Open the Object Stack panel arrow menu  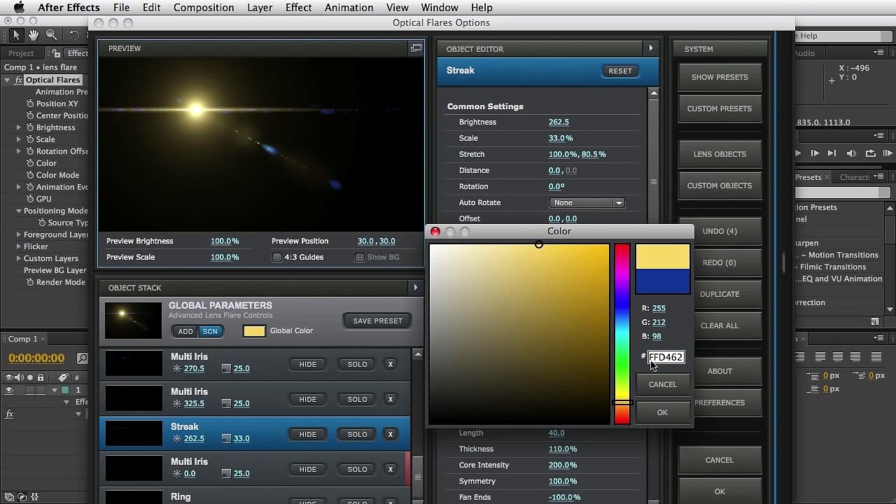tap(415, 287)
